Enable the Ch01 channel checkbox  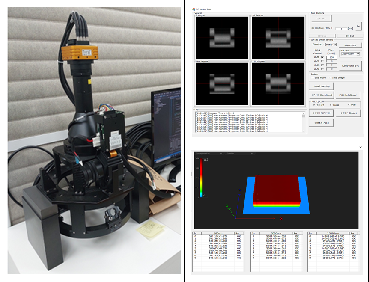322,57
